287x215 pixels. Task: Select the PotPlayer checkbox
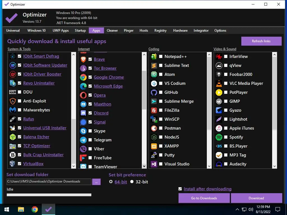226,92
